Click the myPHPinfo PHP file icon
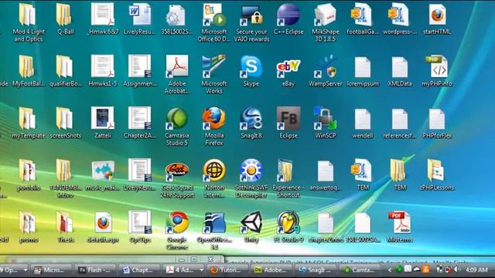The image size is (495, 278). click(x=437, y=67)
